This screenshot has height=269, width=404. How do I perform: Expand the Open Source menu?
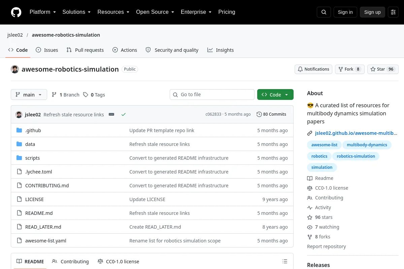[x=155, y=12]
